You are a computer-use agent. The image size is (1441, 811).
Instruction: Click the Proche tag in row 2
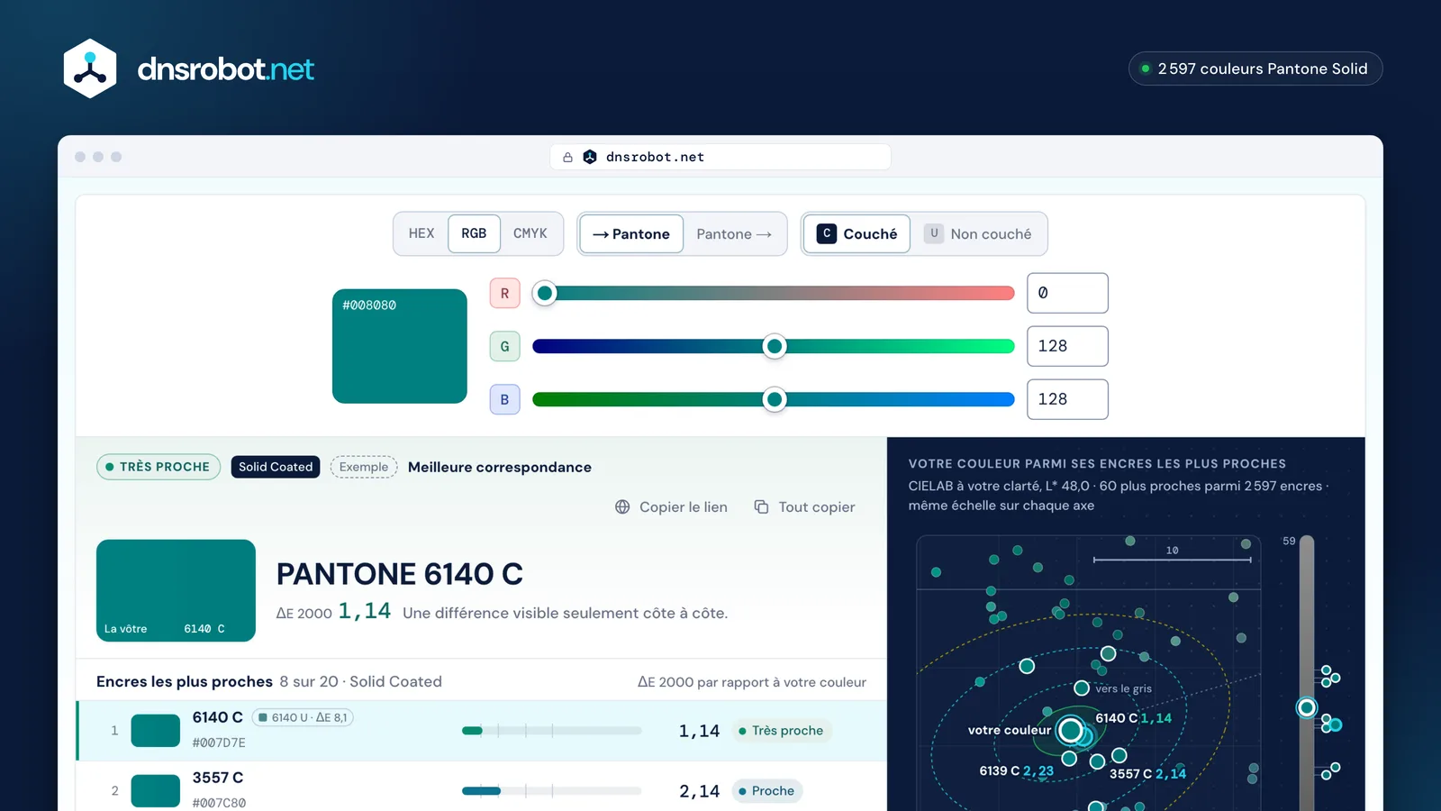click(766, 791)
